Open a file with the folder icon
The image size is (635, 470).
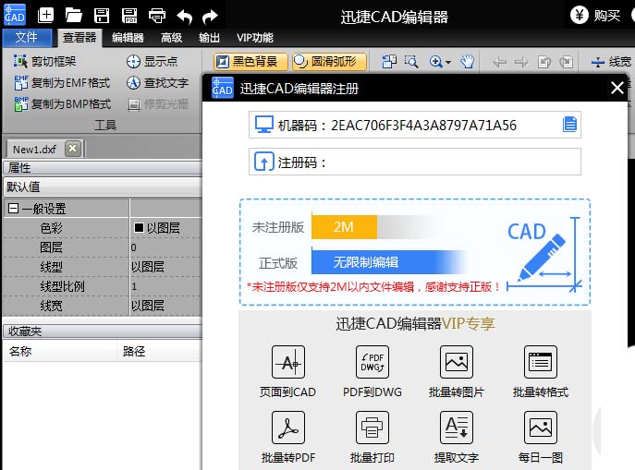pyautogui.click(x=74, y=16)
